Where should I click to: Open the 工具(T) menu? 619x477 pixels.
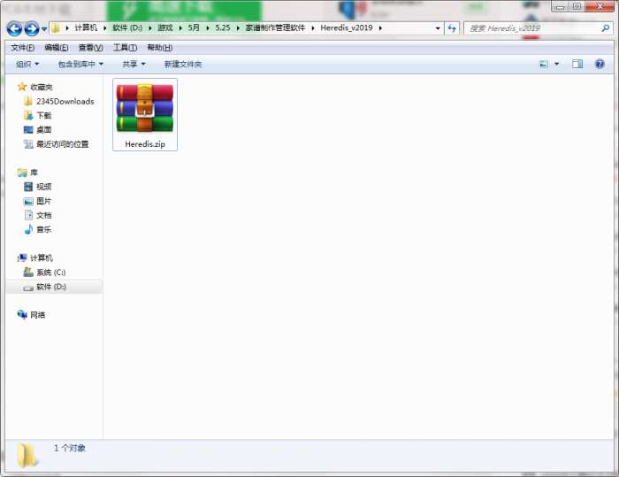click(126, 48)
